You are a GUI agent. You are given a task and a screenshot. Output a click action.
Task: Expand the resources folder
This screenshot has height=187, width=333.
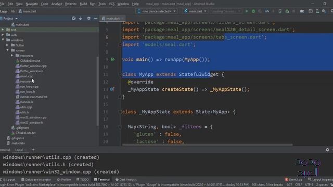pos(12,56)
